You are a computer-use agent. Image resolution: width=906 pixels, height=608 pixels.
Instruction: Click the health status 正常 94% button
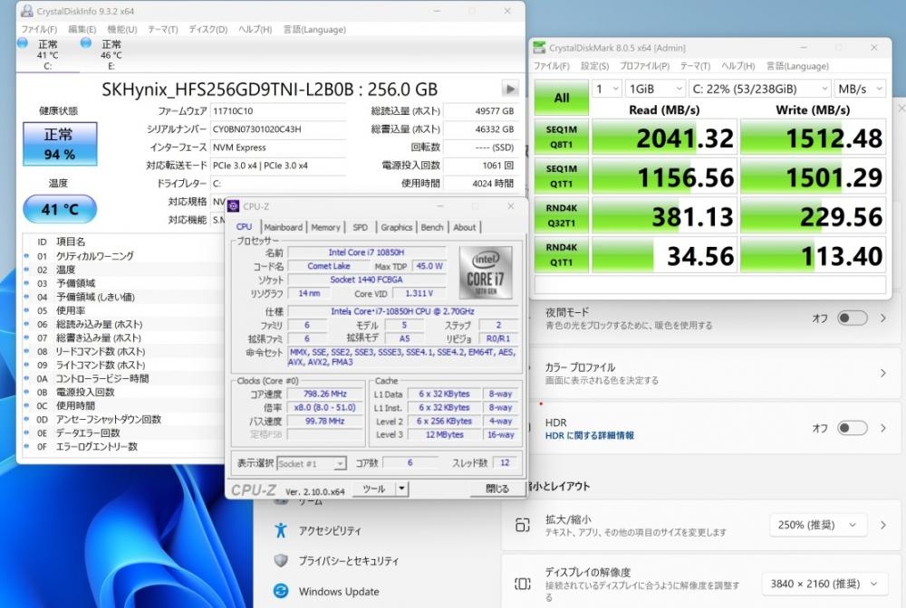coord(60,144)
